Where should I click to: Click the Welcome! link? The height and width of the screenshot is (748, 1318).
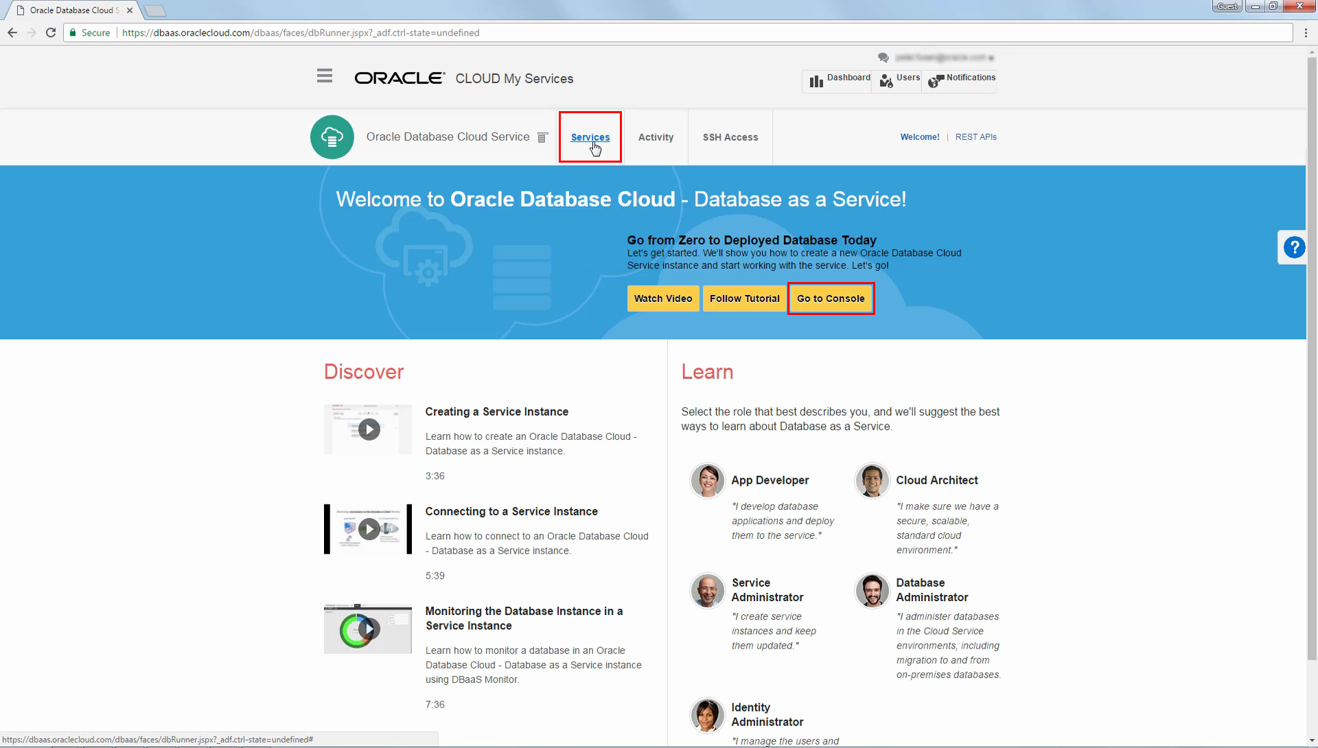tap(920, 137)
